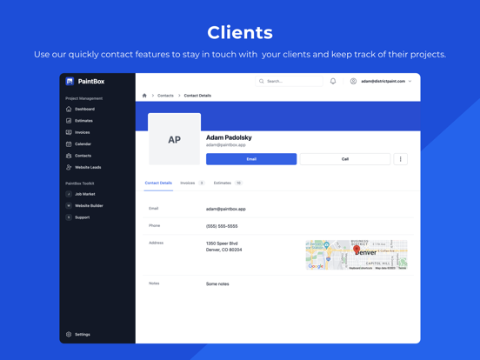Click the Terms link on the map

click(403, 268)
